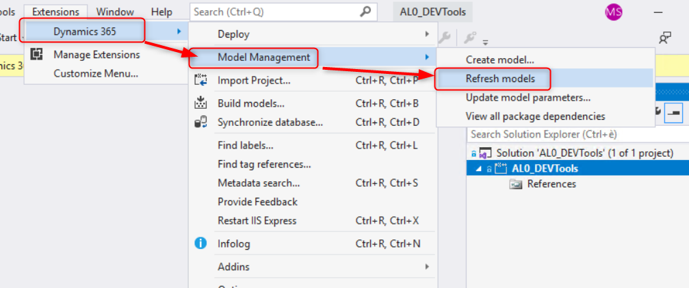Click the toolbar overflow dropdown arrow
The width and height of the screenshot is (689, 288).
click(x=486, y=43)
